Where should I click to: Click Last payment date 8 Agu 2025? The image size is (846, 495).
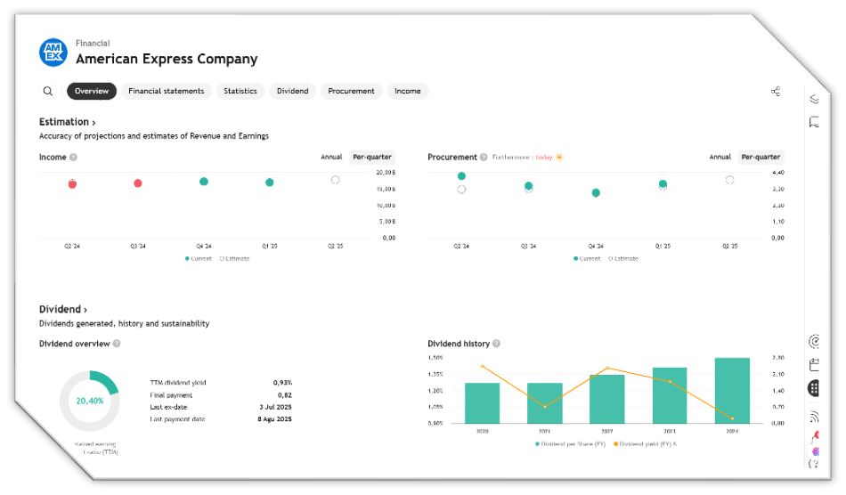[274, 419]
